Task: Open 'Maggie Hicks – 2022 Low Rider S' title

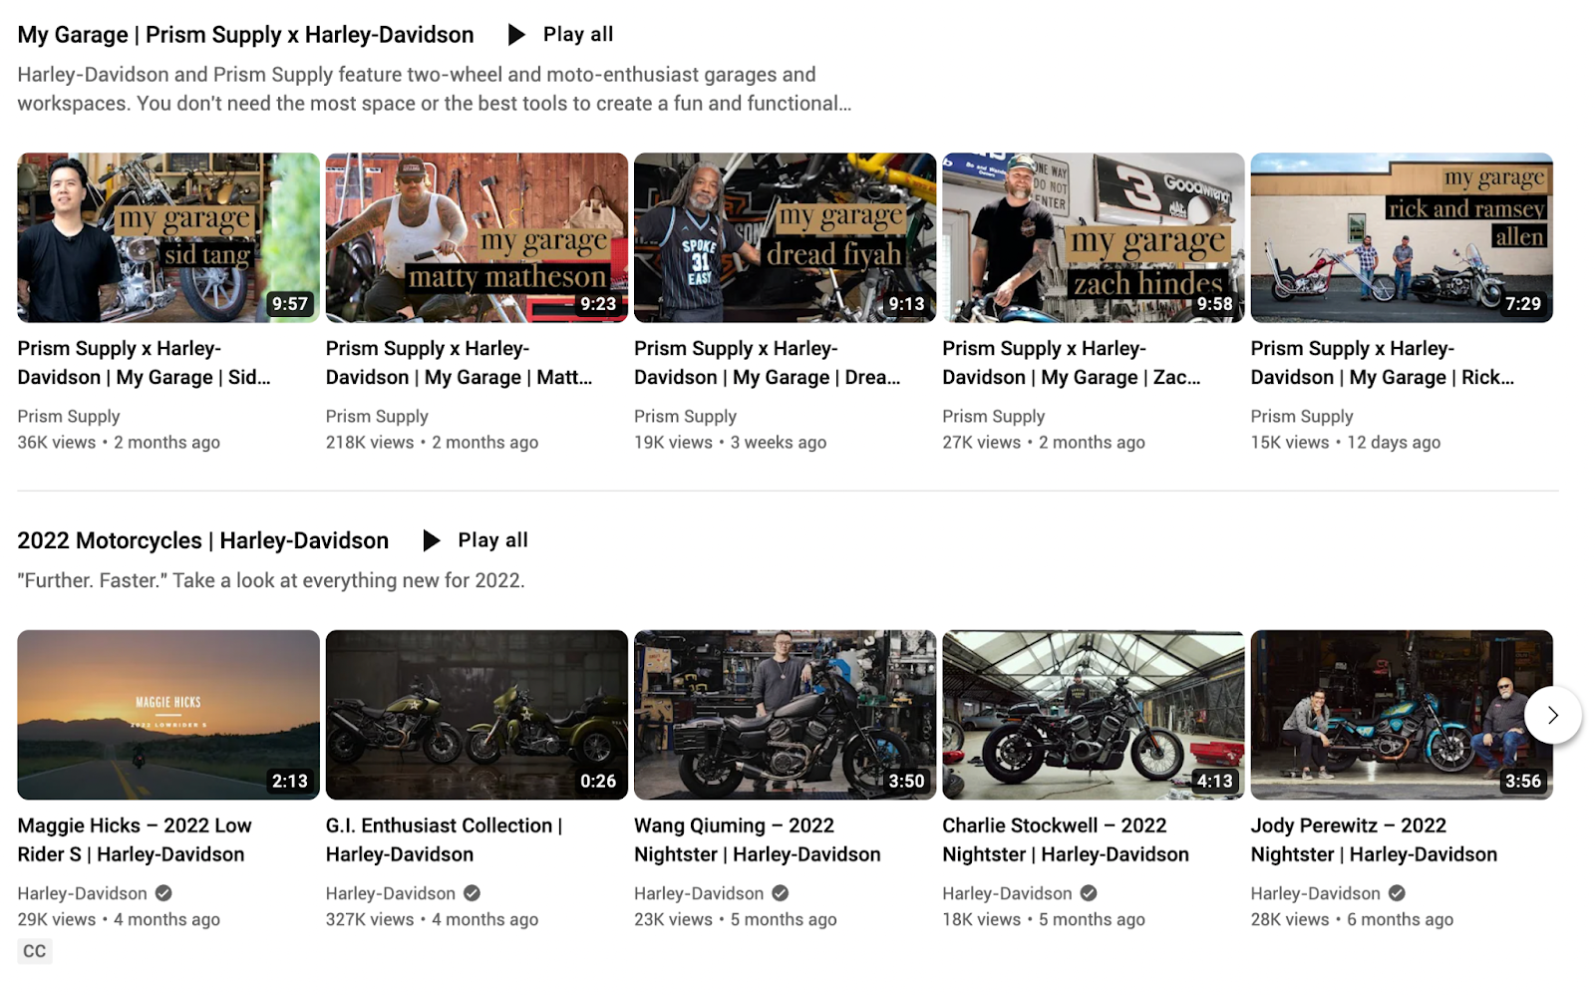Action: [x=135, y=840]
